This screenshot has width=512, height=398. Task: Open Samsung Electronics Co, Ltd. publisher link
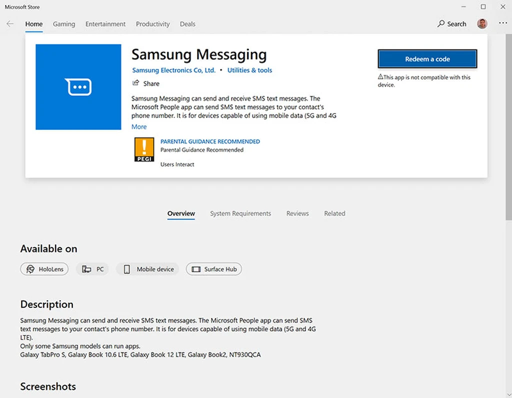tap(173, 70)
